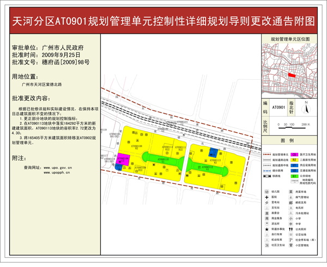Click the kindergarten 幼 legend icon

[x=267, y=192]
